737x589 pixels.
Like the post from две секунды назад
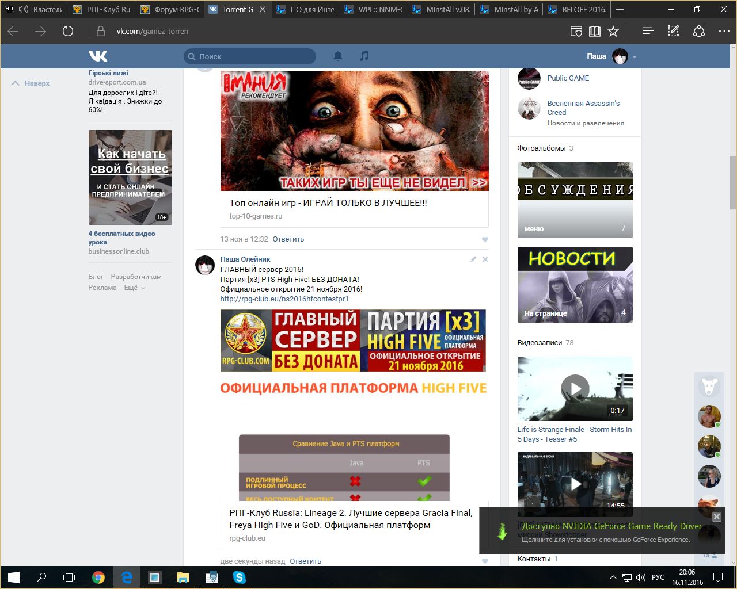pyautogui.click(x=485, y=561)
